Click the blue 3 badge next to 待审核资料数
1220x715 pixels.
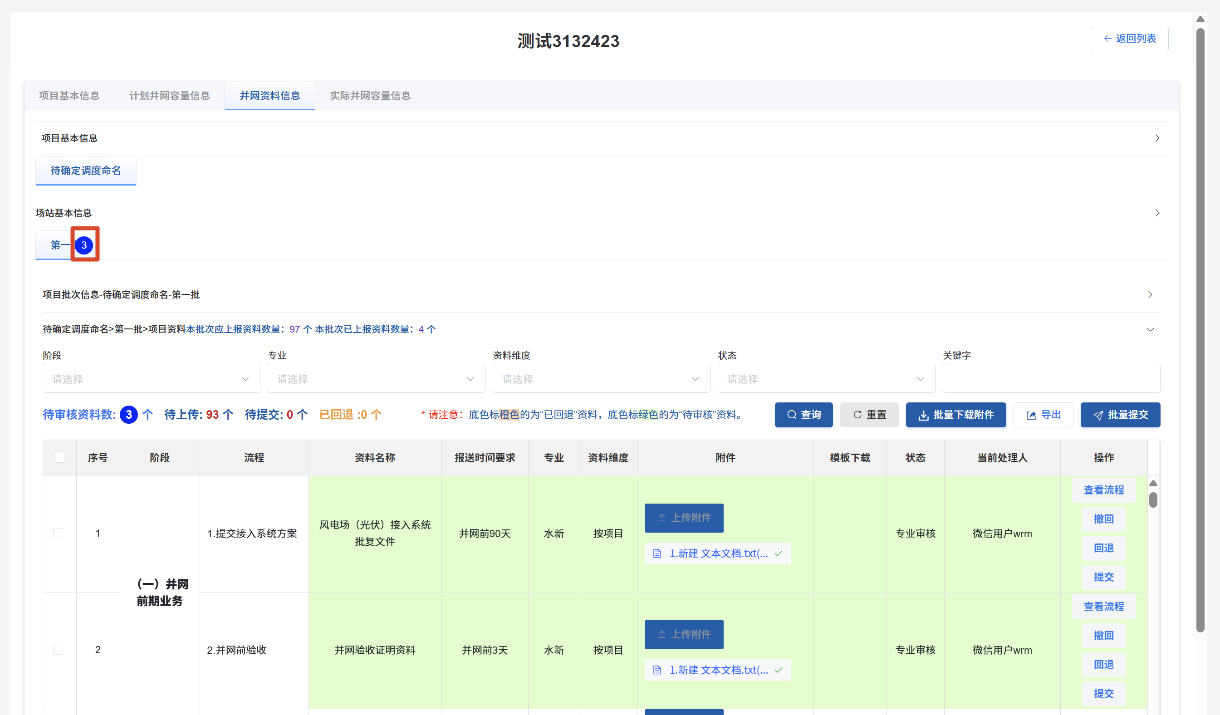point(128,415)
